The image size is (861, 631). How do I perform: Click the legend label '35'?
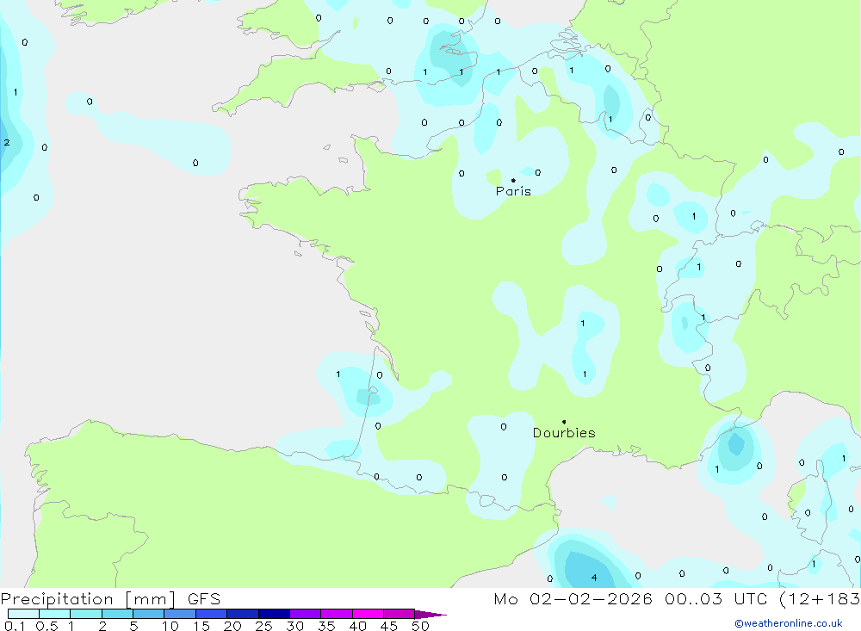tap(326, 626)
